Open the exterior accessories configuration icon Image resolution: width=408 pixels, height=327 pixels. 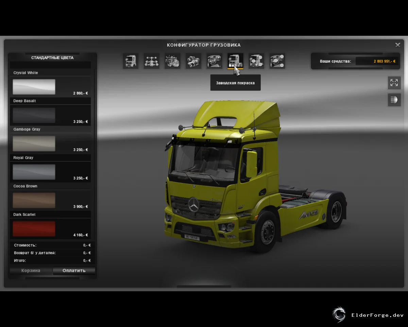click(x=256, y=61)
